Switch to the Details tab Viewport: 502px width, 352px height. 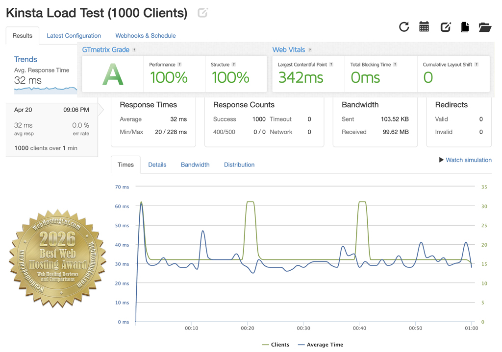point(157,164)
